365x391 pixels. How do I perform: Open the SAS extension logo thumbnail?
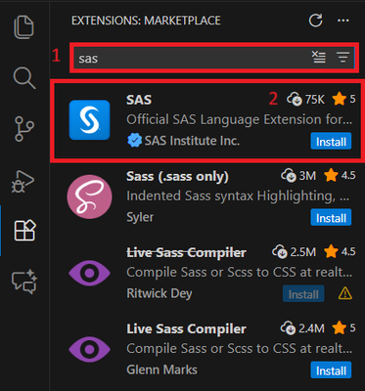click(89, 120)
